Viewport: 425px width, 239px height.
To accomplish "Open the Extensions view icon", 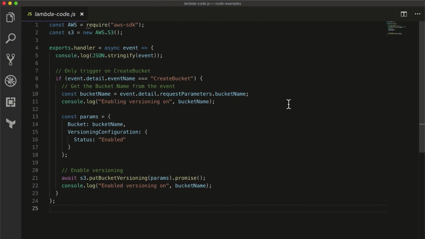I will 11,102.
